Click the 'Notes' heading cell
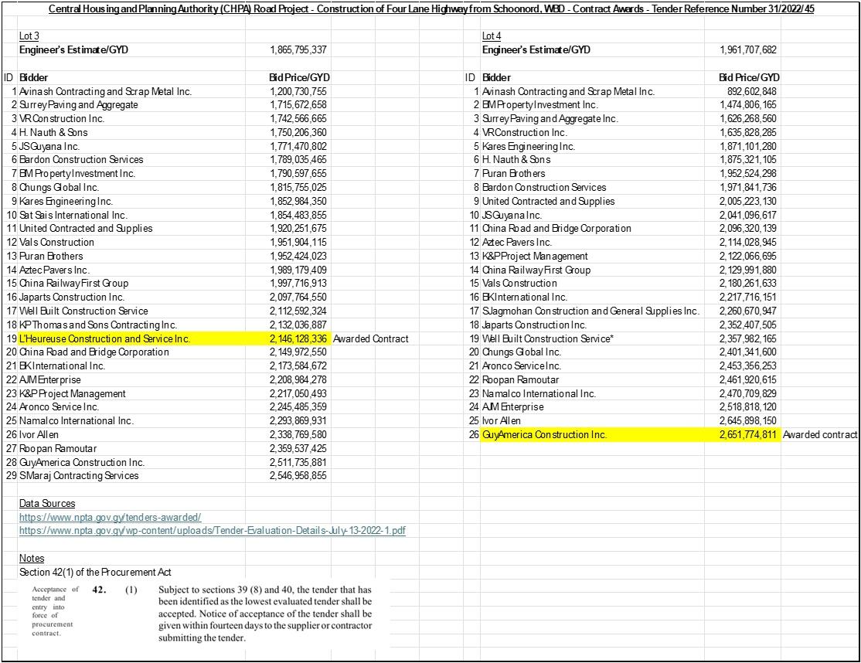The height and width of the screenshot is (663, 861). coord(31,558)
